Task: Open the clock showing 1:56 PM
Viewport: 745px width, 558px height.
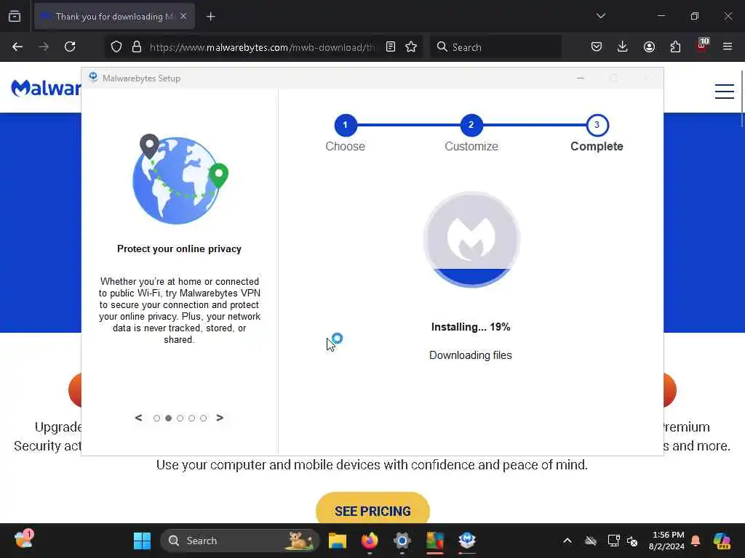Action: pyautogui.click(x=667, y=541)
